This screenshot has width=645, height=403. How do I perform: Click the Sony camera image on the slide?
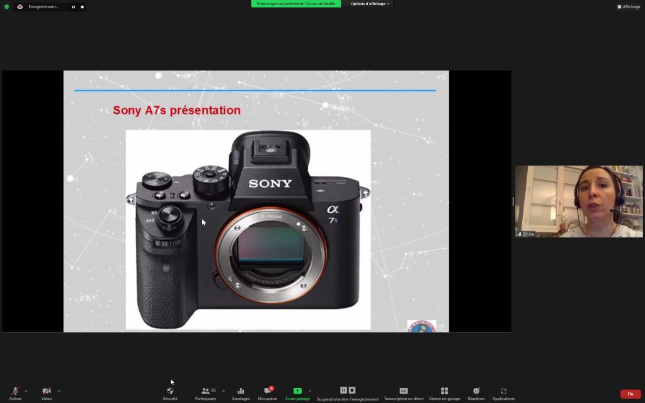coord(248,230)
